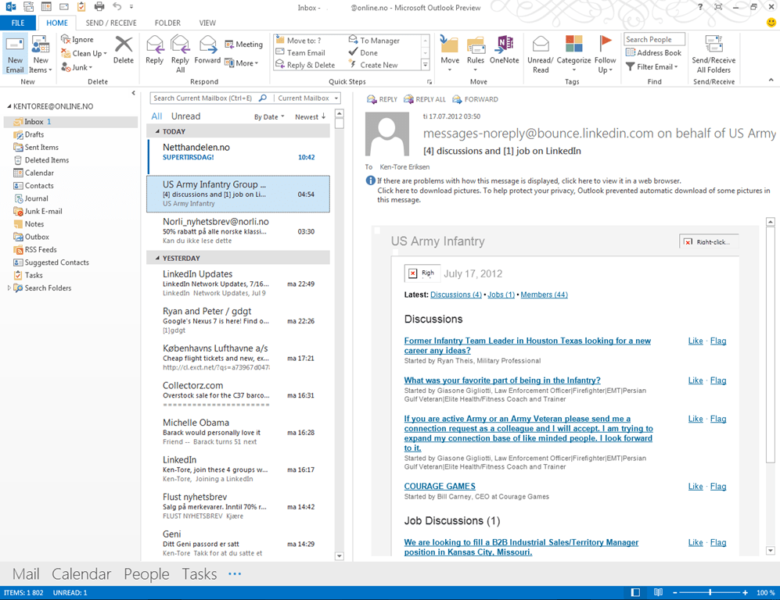Expand the Quick Steps gallery
Viewport: 780px width, 600px height.
(x=426, y=65)
